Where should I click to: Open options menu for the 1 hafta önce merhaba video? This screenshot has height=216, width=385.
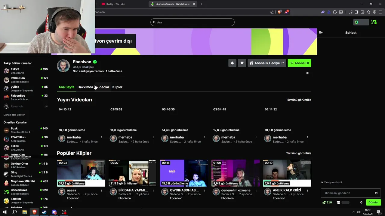coord(102,137)
